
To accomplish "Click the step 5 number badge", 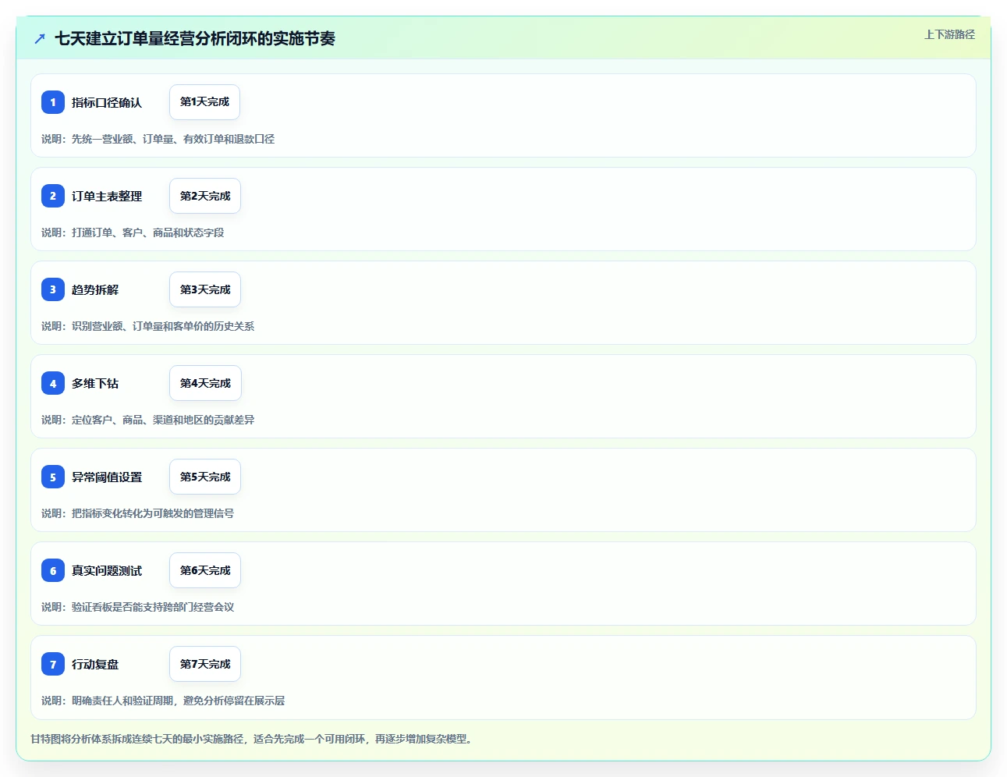I will click(x=53, y=477).
